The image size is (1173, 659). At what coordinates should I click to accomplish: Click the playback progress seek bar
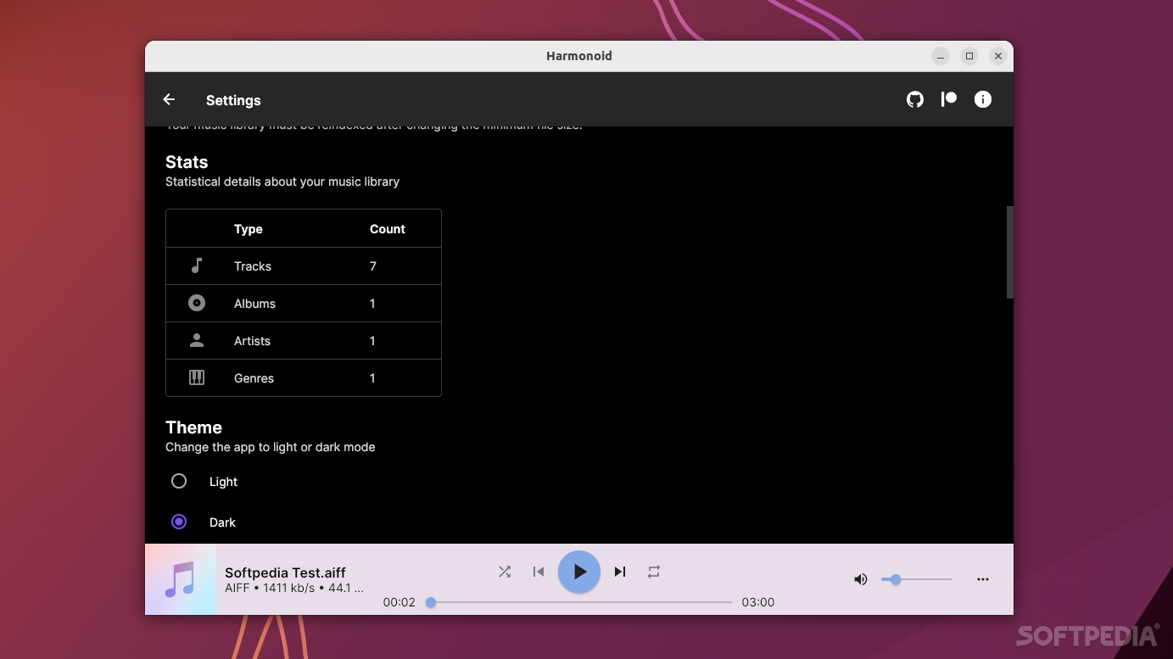point(581,602)
